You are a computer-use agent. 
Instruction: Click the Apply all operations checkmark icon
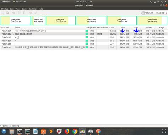(x=35, y=13)
